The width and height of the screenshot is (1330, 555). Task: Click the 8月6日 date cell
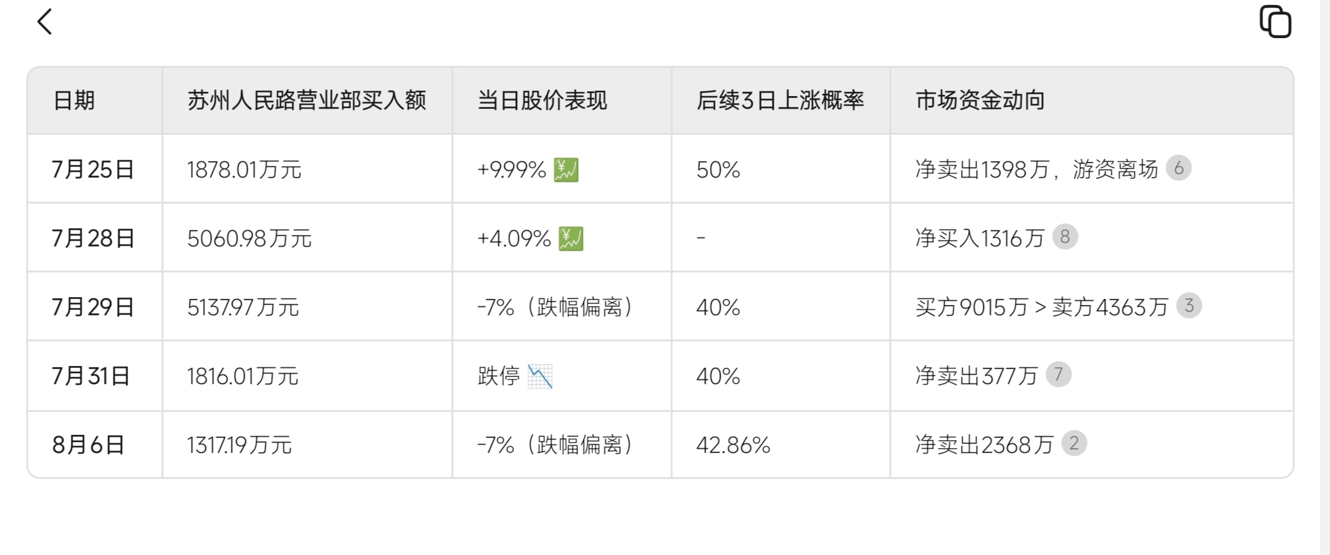pyautogui.click(x=95, y=445)
